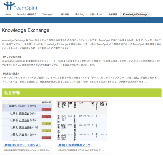The height and width of the screenshot is (156, 163).
Task: Open the 会社概要 company page
Action: pos(113,14)
